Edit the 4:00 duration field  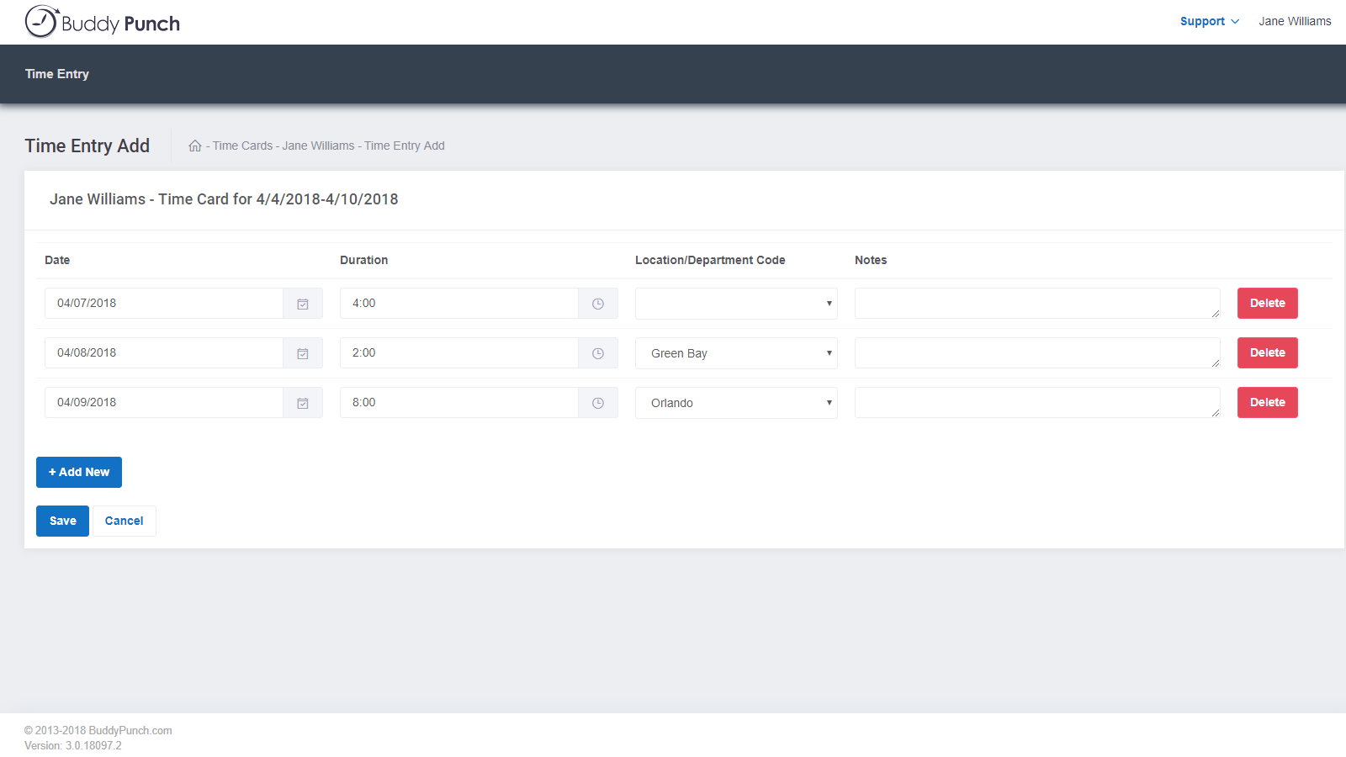[459, 304]
